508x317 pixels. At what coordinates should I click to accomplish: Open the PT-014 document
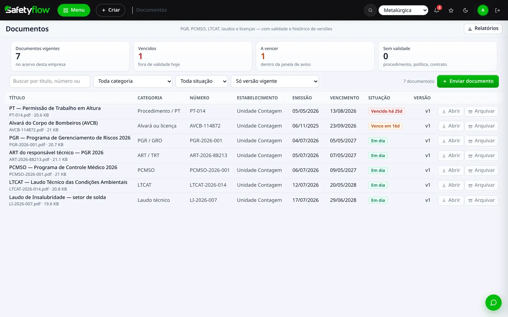pos(451,111)
